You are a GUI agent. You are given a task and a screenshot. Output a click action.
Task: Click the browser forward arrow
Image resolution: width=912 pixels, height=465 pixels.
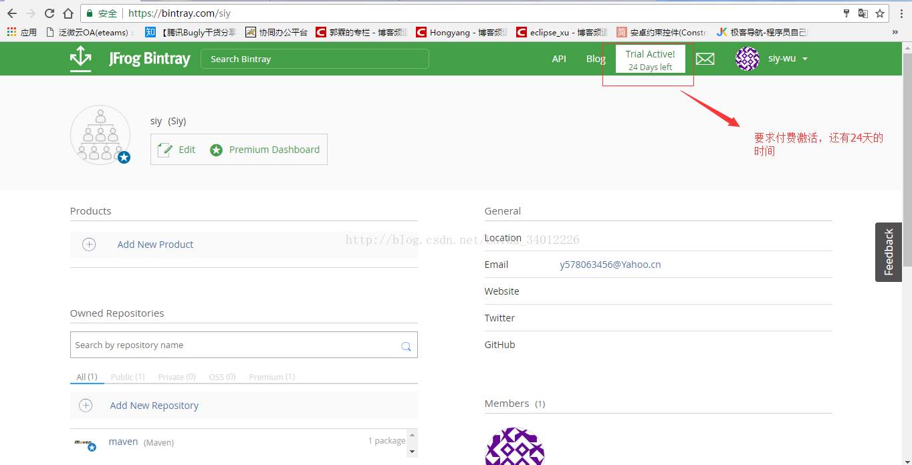click(31, 13)
